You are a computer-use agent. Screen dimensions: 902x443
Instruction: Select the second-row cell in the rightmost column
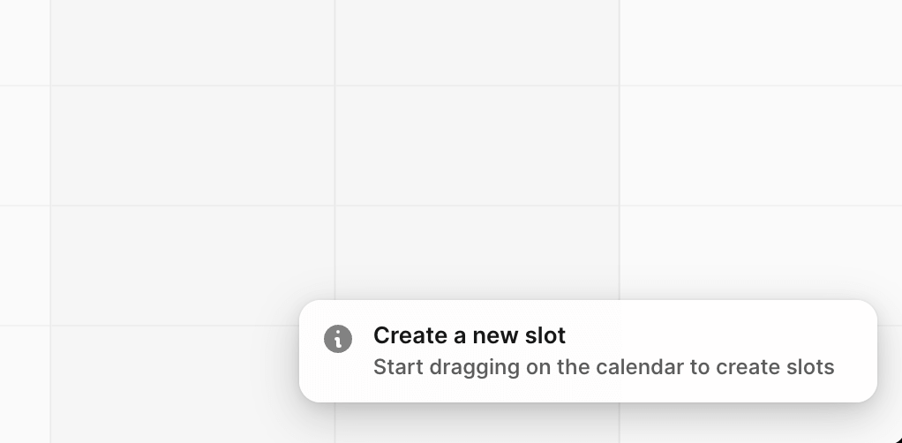[x=760, y=146]
